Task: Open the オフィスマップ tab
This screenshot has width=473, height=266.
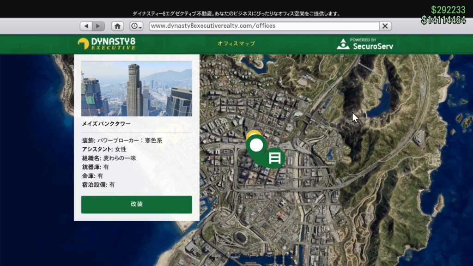Action: pos(236,43)
